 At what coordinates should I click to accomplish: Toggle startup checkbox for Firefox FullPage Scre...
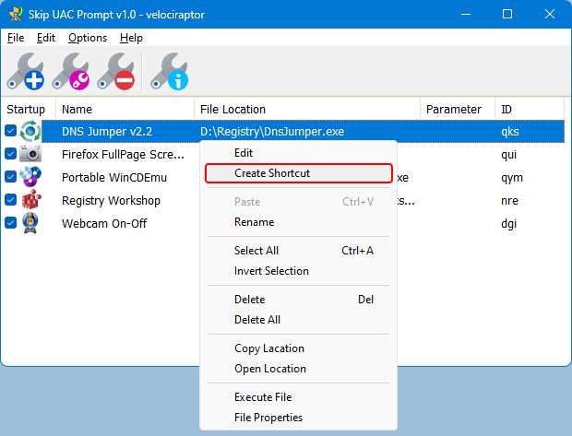pyautogui.click(x=10, y=154)
